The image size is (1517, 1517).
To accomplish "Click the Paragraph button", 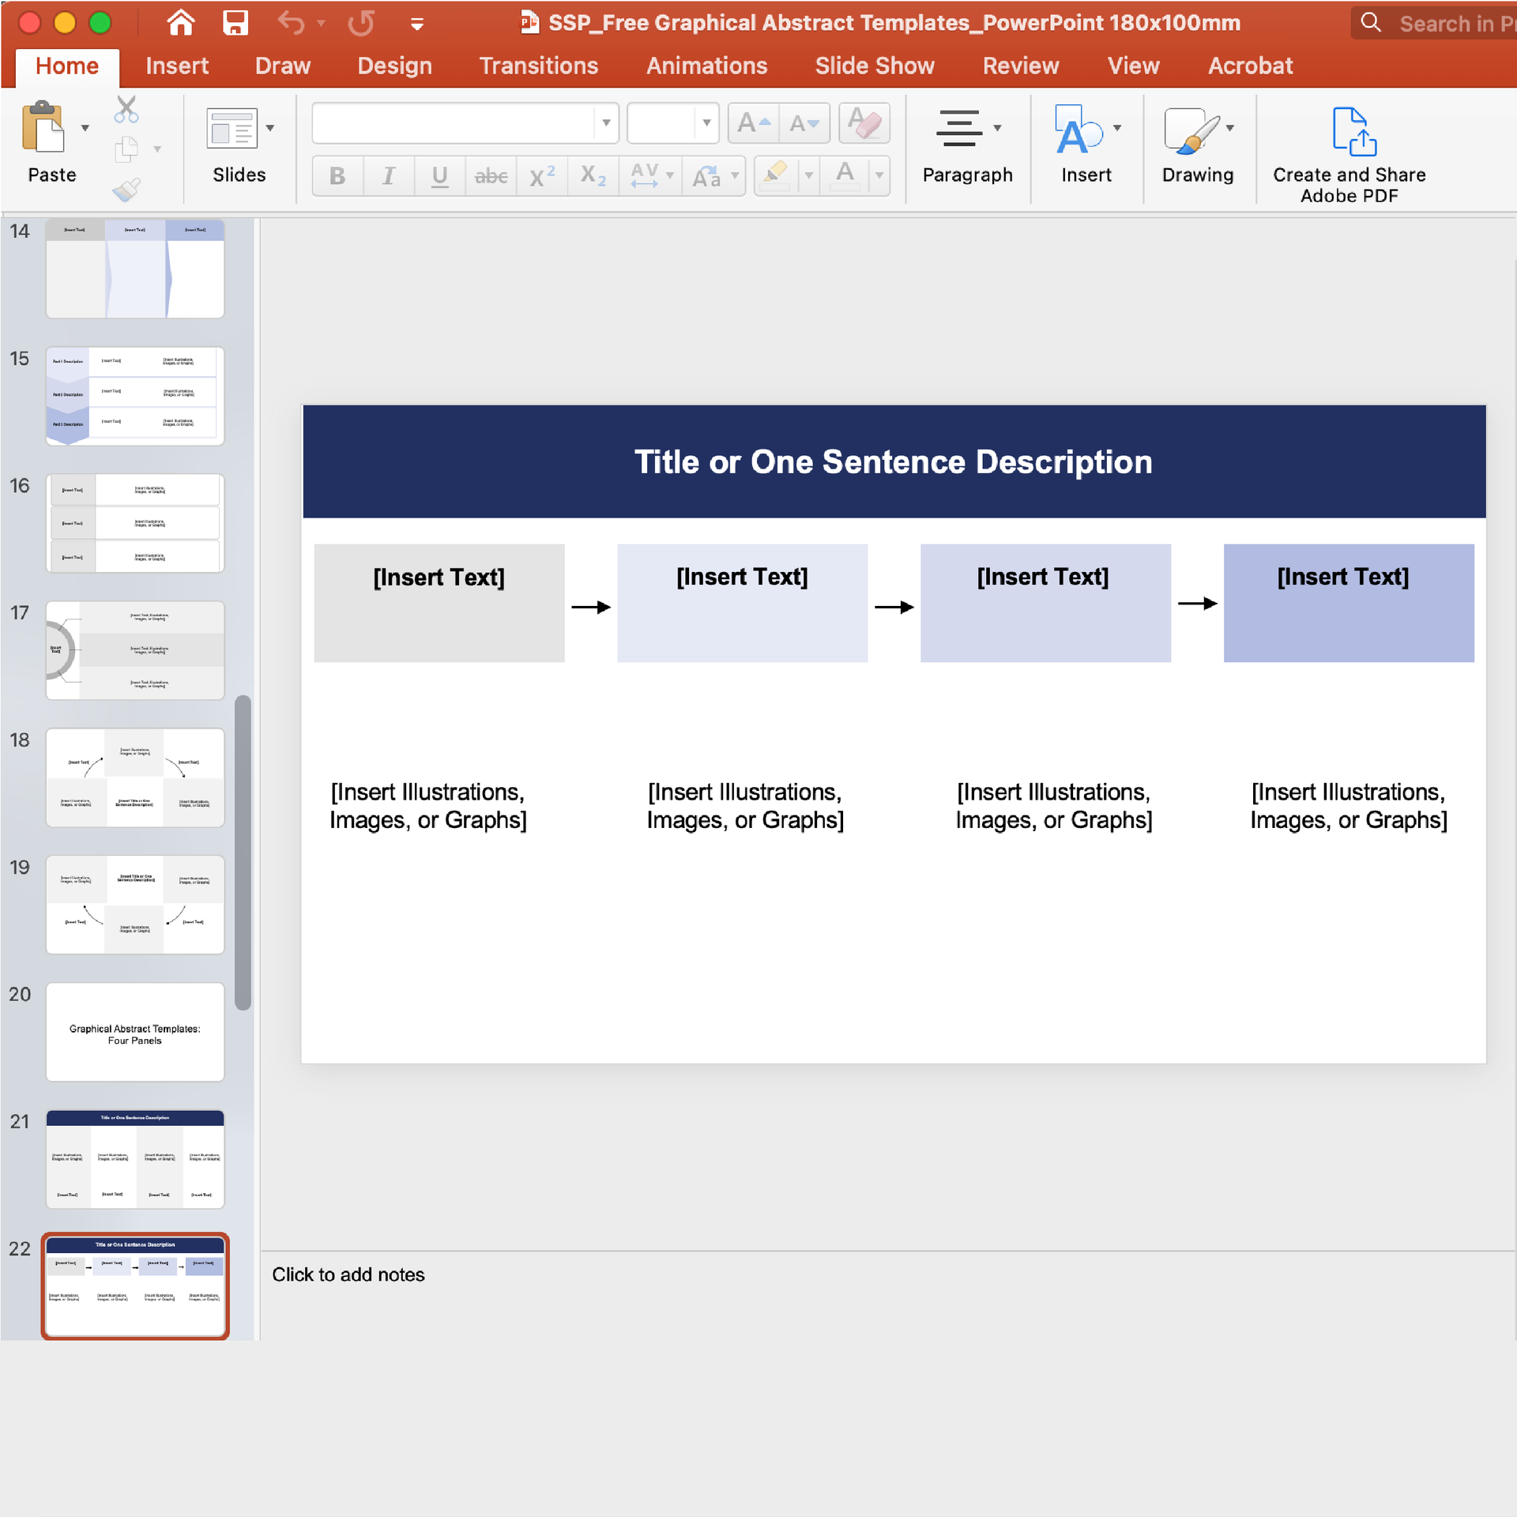I will pos(967,146).
